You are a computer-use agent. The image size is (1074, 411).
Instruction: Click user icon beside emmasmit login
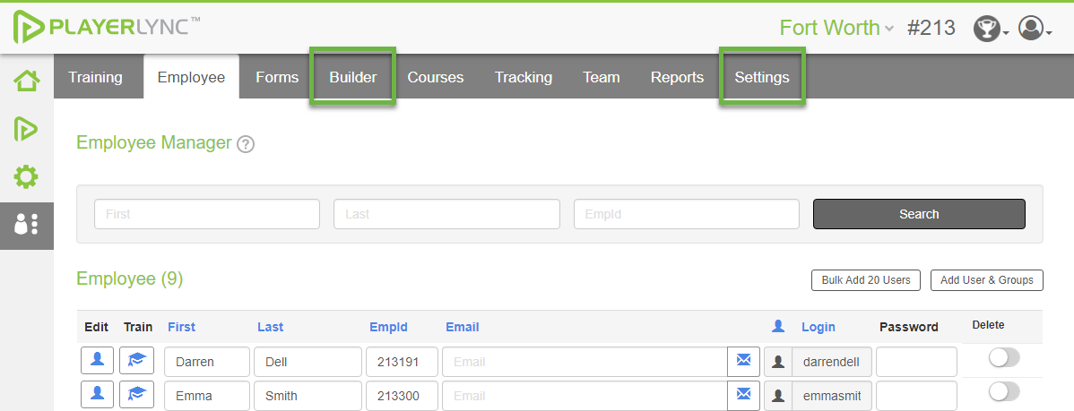[x=777, y=395]
